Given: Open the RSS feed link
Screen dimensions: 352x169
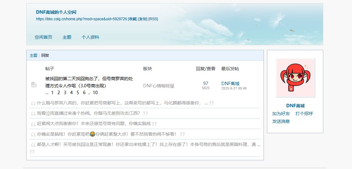Looking at the screenshot, I should tap(153, 19).
